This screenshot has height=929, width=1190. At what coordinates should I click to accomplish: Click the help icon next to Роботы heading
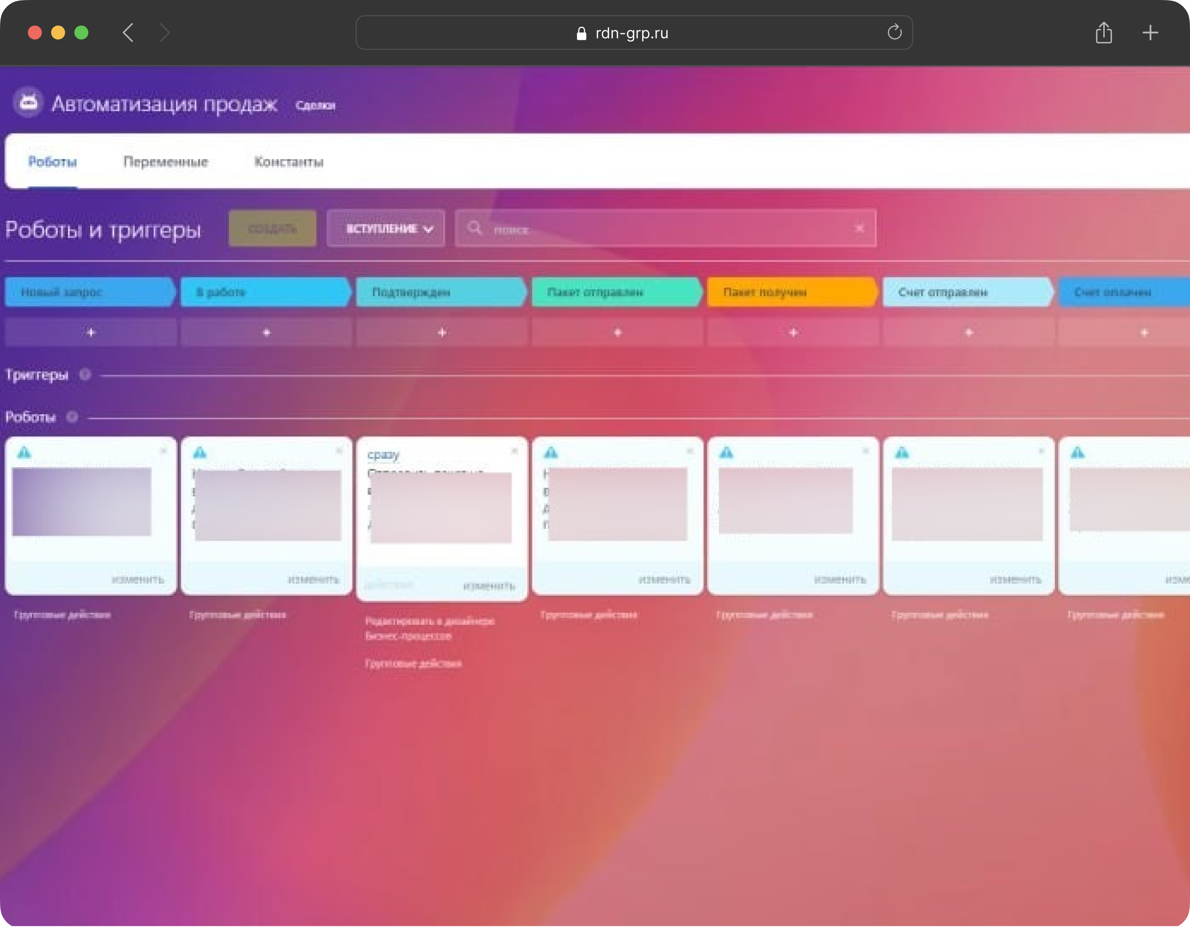point(72,417)
